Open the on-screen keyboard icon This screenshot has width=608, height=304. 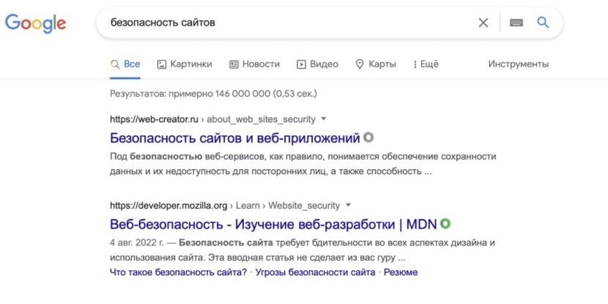coord(516,23)
